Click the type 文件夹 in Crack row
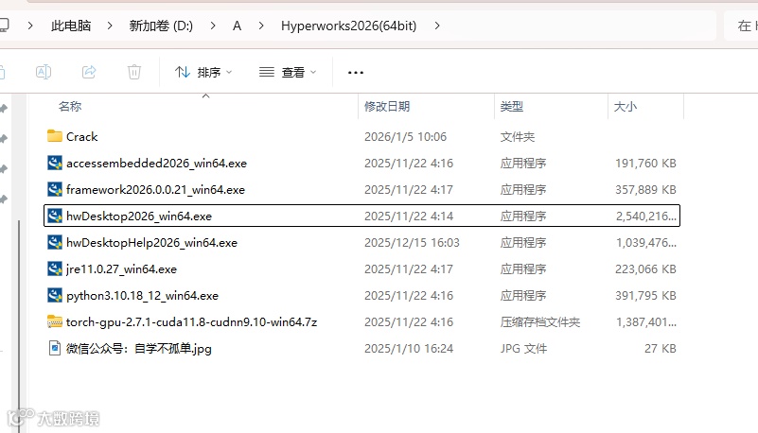 pyautogui.click(x=518, y=136)
